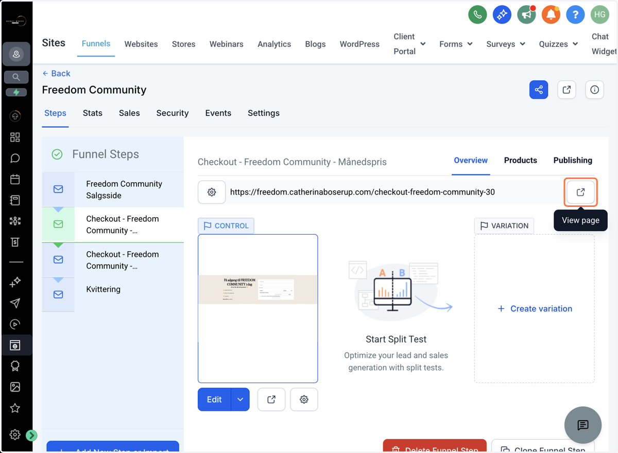
Task: Switch to the Funnels tab
Action: pos(96,44)
